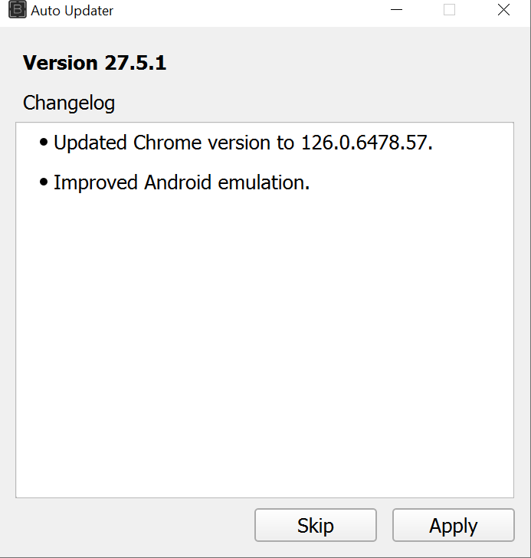Click the bullet before the Chrome update line
The image size is (531, 558).
point(44,143)
